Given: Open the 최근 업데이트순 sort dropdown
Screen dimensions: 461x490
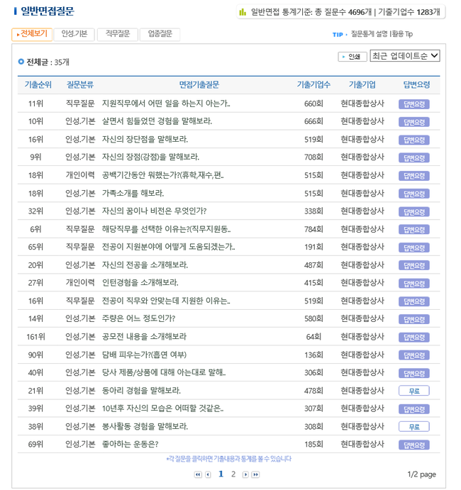Looking at the screenshot, I should click(x=405, y=56).
